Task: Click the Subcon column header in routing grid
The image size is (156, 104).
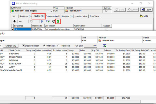Action: (107, 26)
